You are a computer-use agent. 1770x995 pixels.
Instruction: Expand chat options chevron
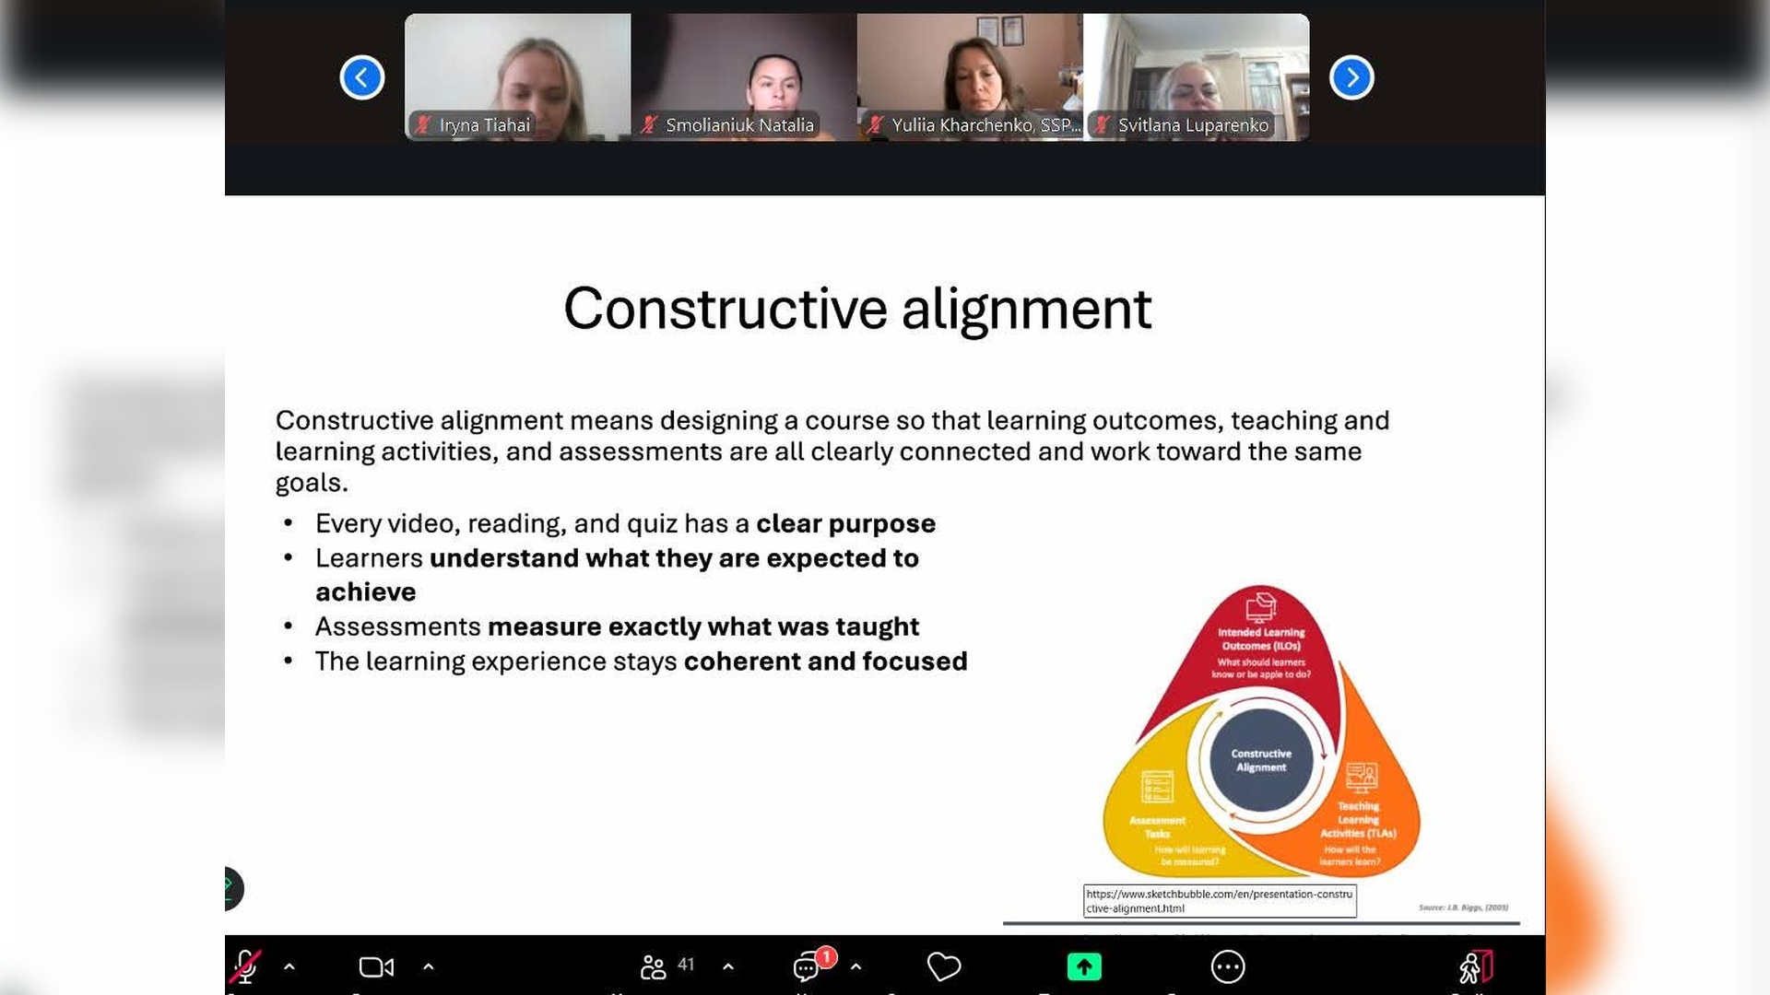pos(856,966)
